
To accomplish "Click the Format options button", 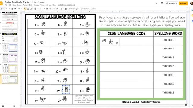I will pyautogui.click(x=85, y=9).
